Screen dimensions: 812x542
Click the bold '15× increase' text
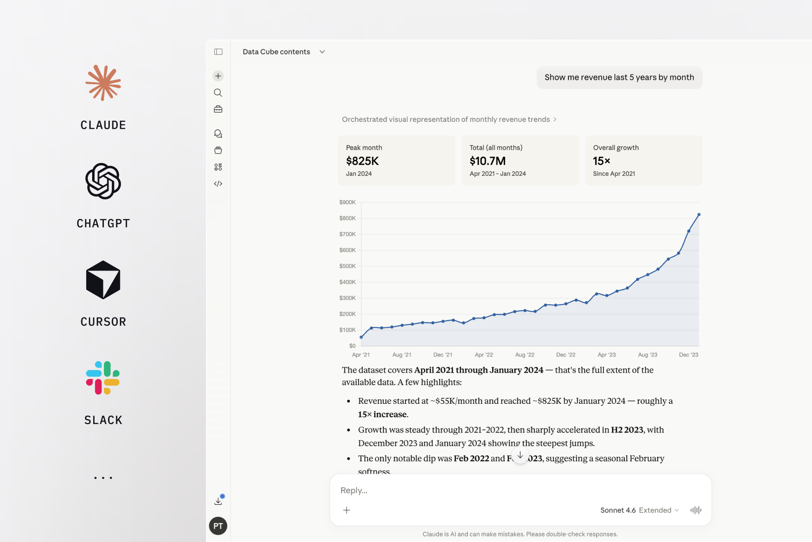click(383, 415)
